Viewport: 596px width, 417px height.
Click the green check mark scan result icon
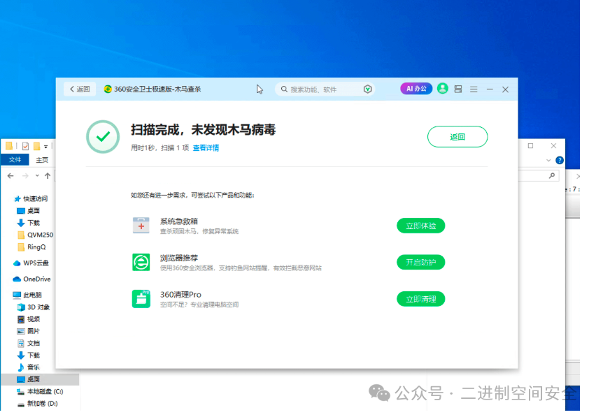point(103,137)
